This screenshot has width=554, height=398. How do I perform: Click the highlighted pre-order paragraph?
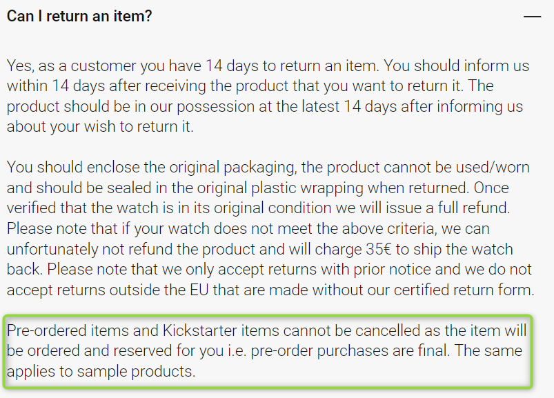pyautogui.click(x=266, y=351)
